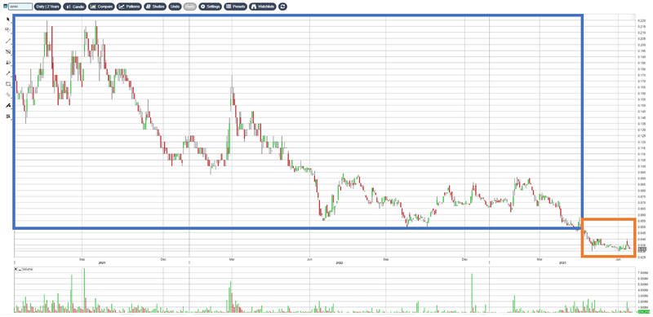Open chart Settings
Viewport: 653px width, 317px height.
pos(211,7)
